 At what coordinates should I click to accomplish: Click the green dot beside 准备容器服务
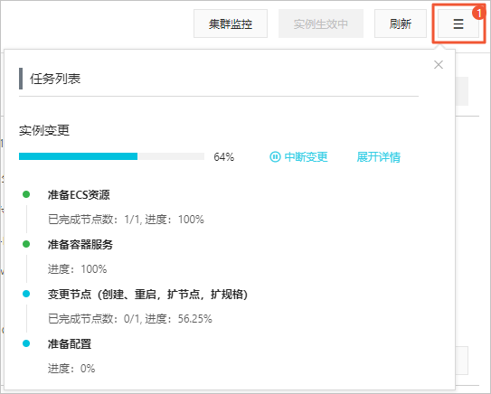[26, 244]
